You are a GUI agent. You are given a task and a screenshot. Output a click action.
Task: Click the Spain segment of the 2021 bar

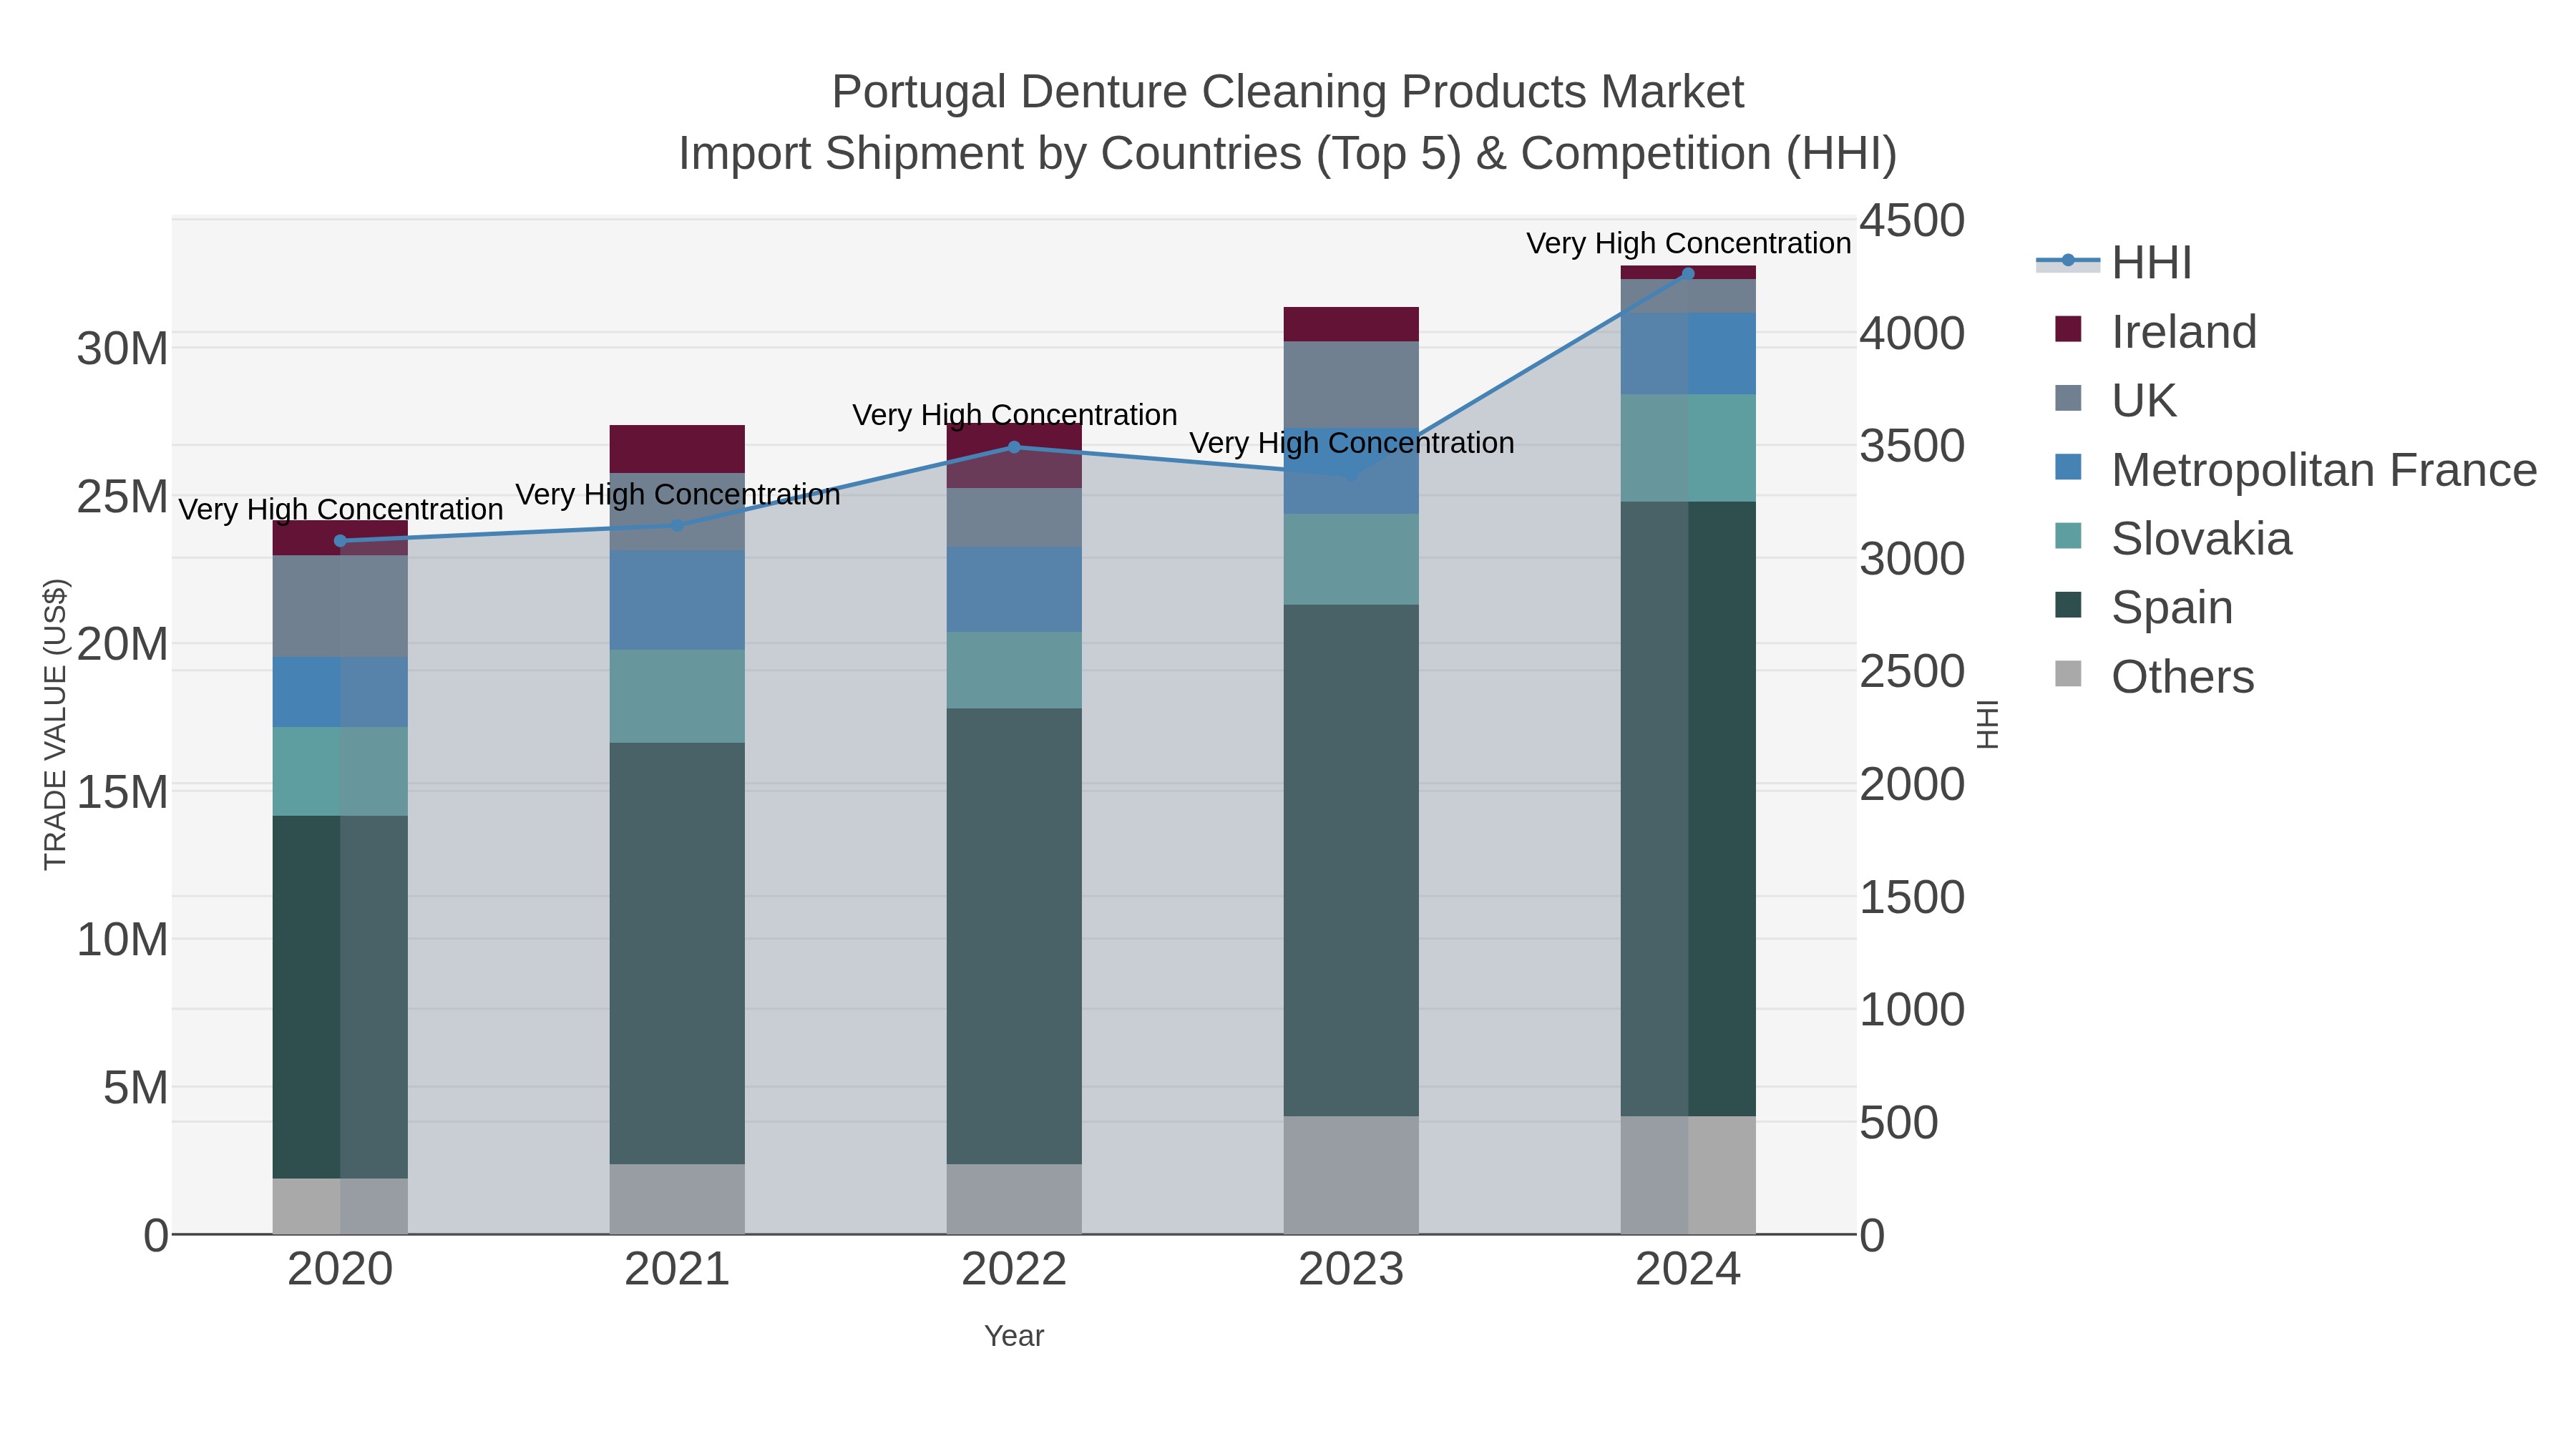677,953
